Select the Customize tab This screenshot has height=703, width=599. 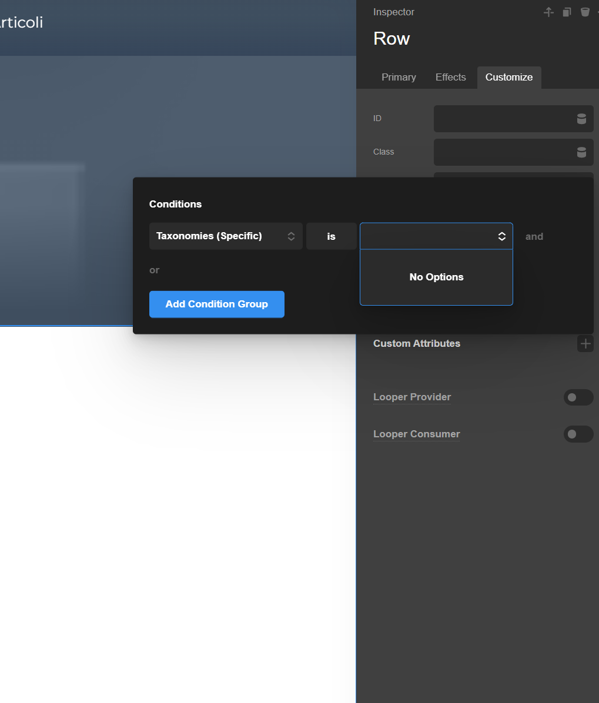point(508,78)
